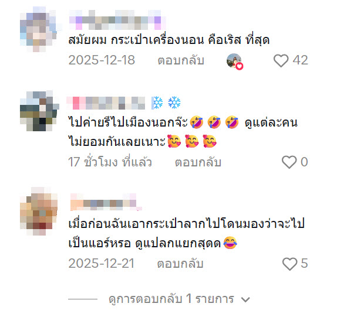The height and width of the screenshot is (317, 337).
Task: Reply to comment dated 2025-12-21
Action: click(x=180, y=264)
